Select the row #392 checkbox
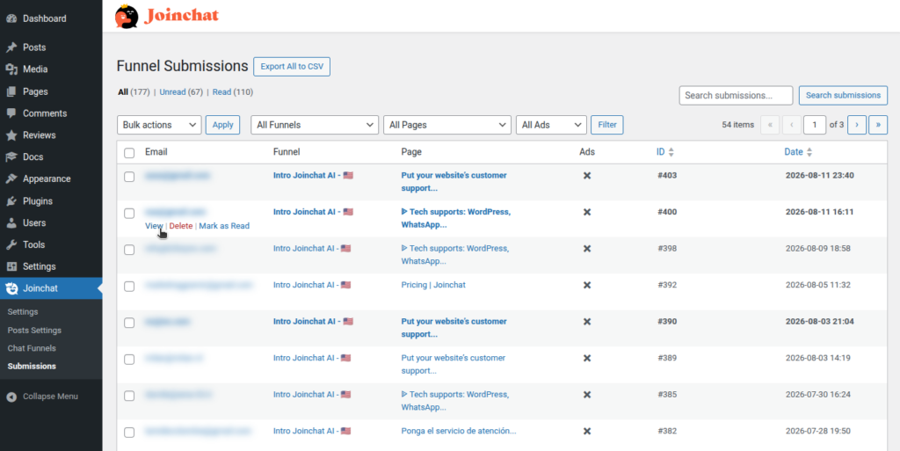This screenshot has height=451, width=900. click(129, 287)
